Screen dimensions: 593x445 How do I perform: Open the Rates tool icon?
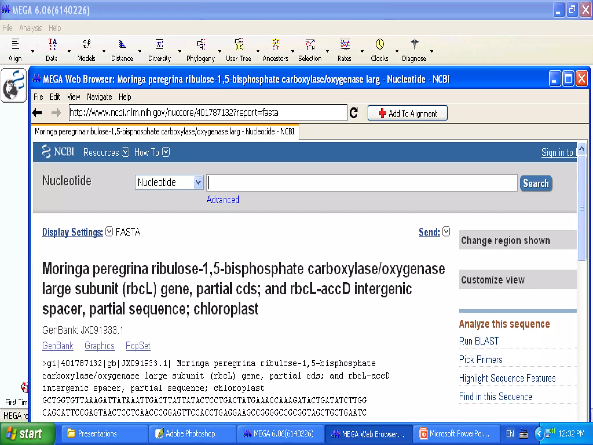tap(345, 50)
